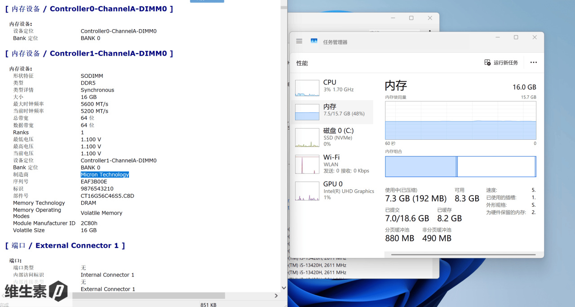Select the GPU 0 performance item
This screenshot has width=575, height=307.
[x=332, y=191]
